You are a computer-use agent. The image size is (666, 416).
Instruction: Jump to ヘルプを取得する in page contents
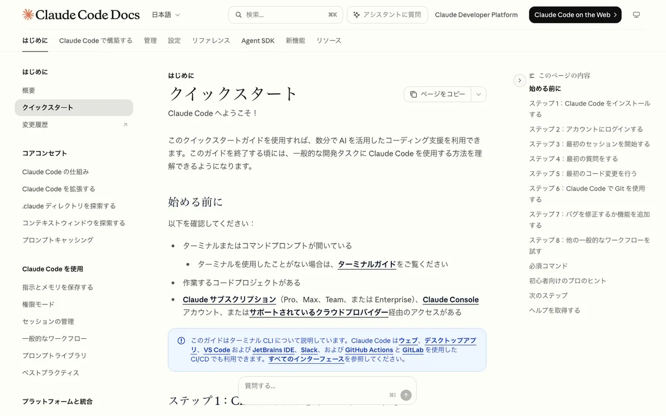tap(554, 310)
